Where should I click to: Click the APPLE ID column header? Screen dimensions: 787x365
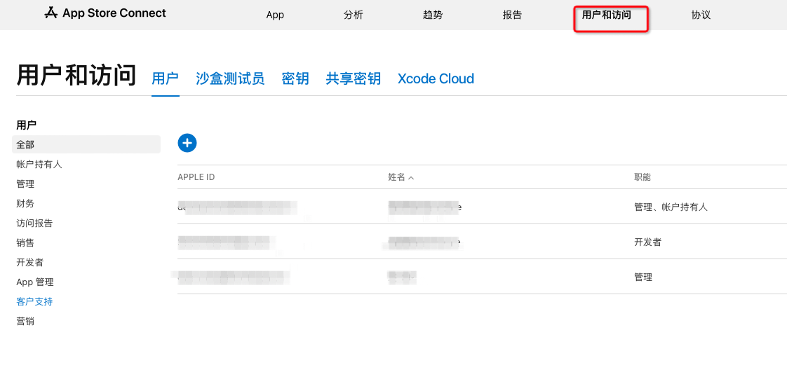click(x=196, y=177)
